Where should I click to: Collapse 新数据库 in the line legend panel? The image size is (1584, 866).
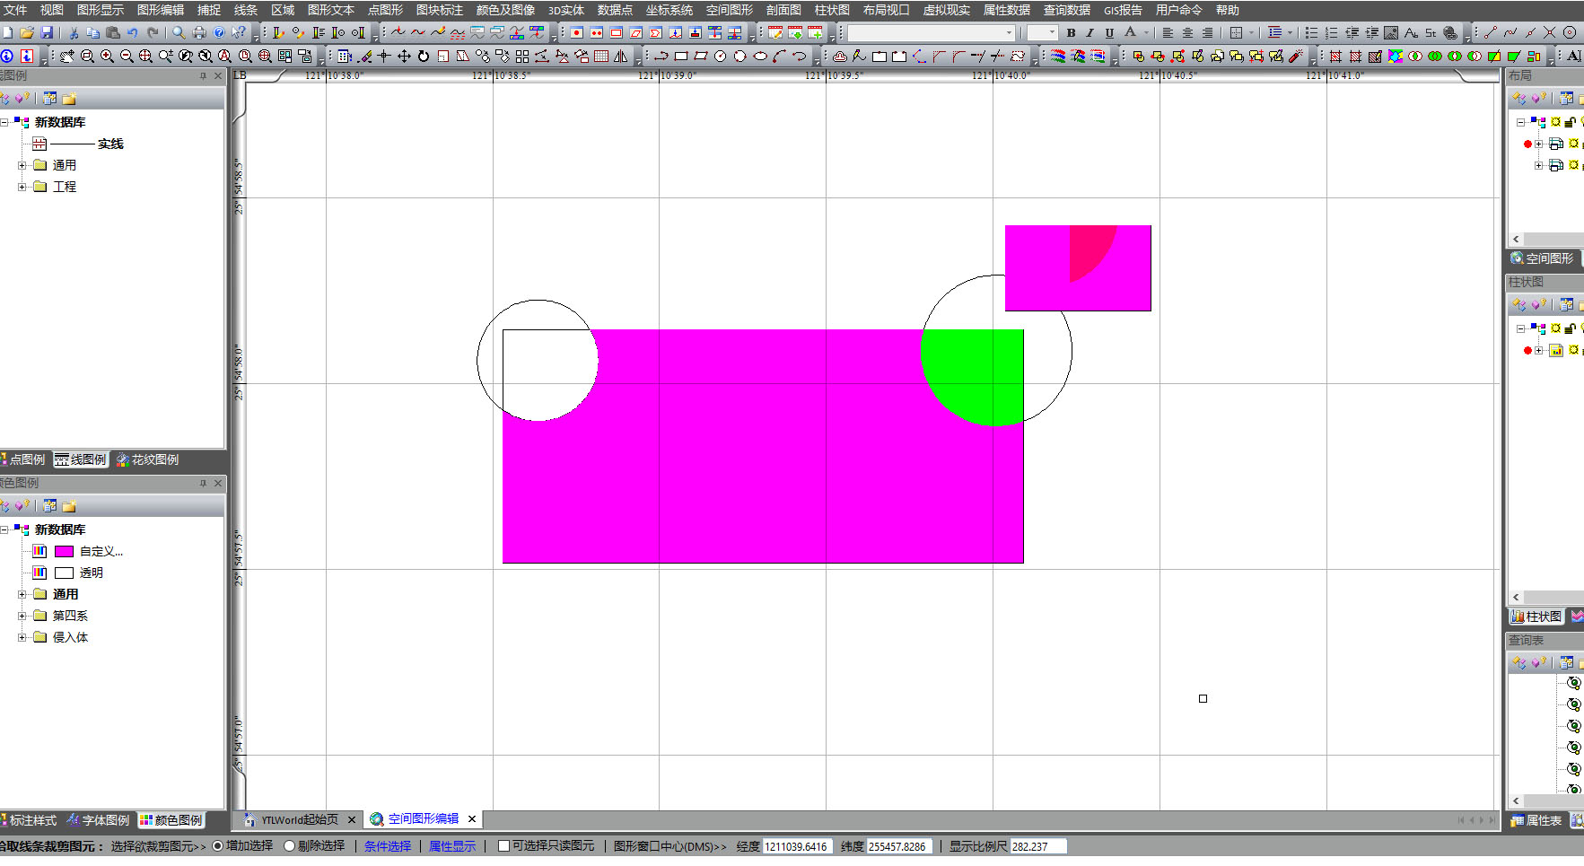coord(4,122)
